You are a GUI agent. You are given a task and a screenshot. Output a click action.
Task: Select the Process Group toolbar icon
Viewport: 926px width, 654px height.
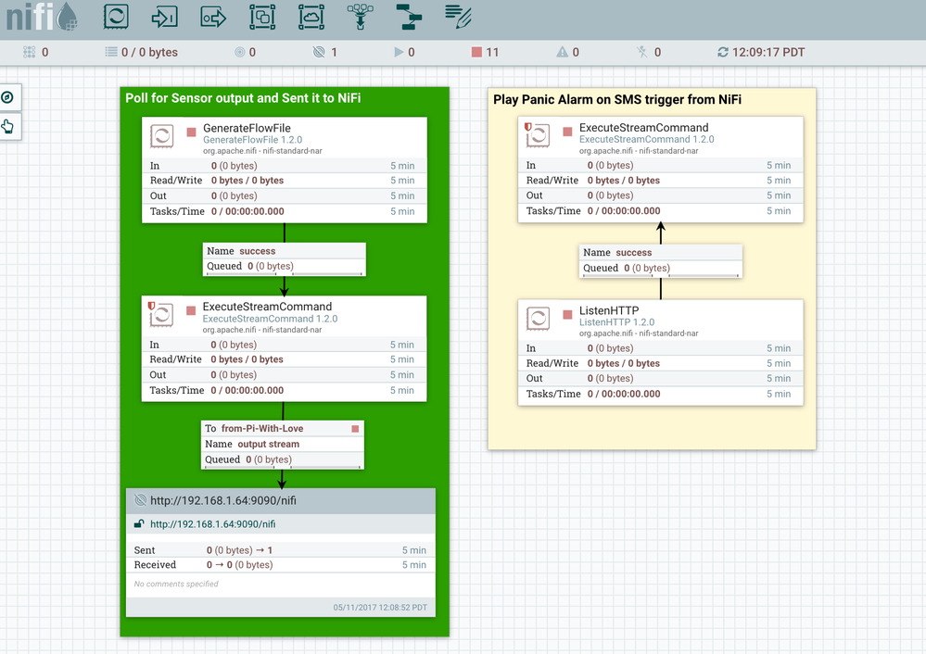(262, 17)
